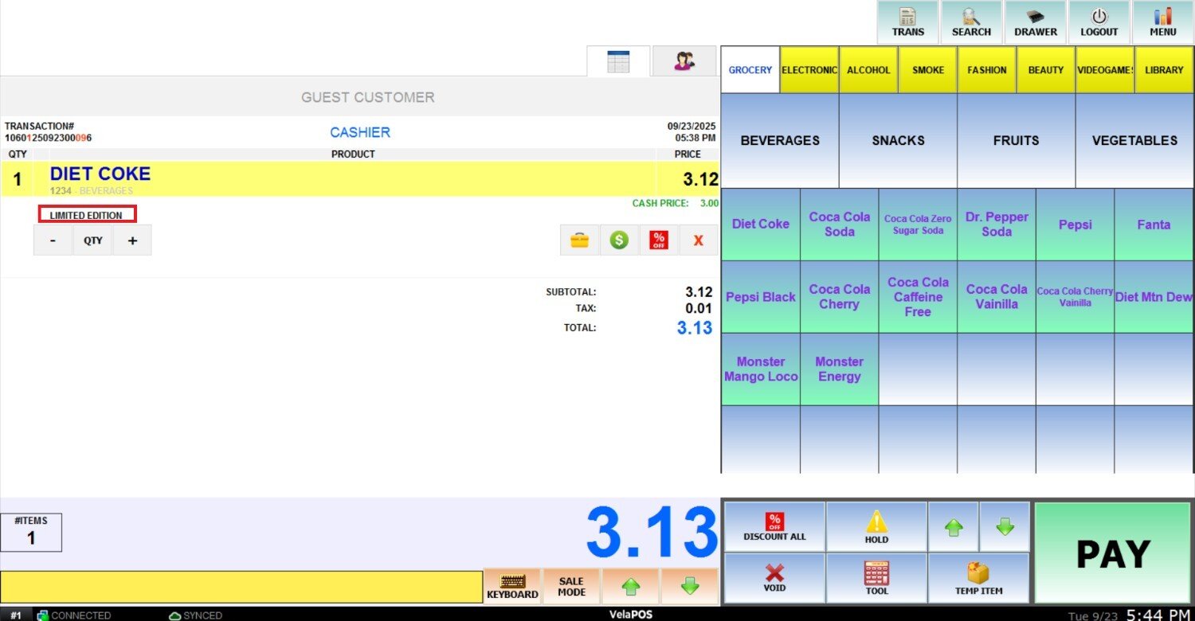Toggle SALE MODE
Image resolution: width=1195 pixels, height=621 pixels.
[x=571, y=587]
